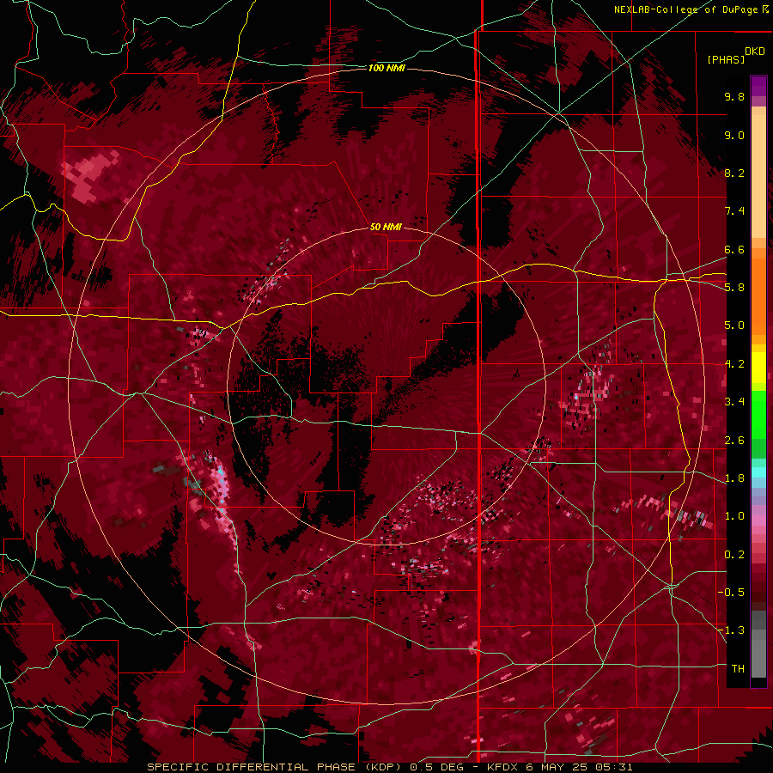Viewport: 773px width, 773px height.
Task: Click the 3.4 scale value
Action: 734,402
